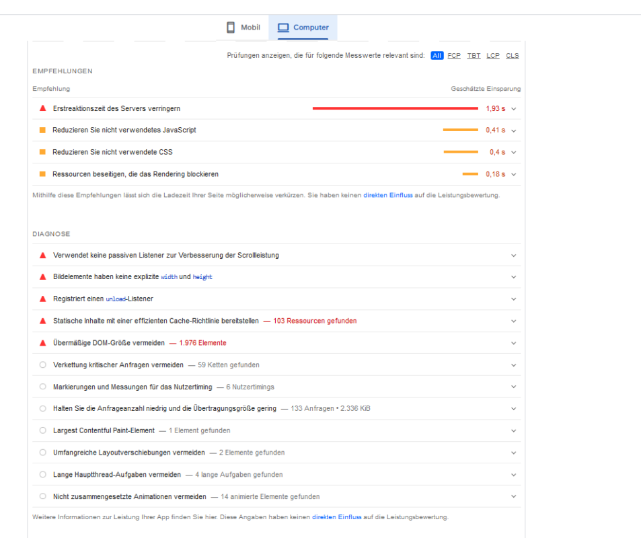Expand Bildelemente width height chevron
The image size is (641, 538).
[514, 277]
